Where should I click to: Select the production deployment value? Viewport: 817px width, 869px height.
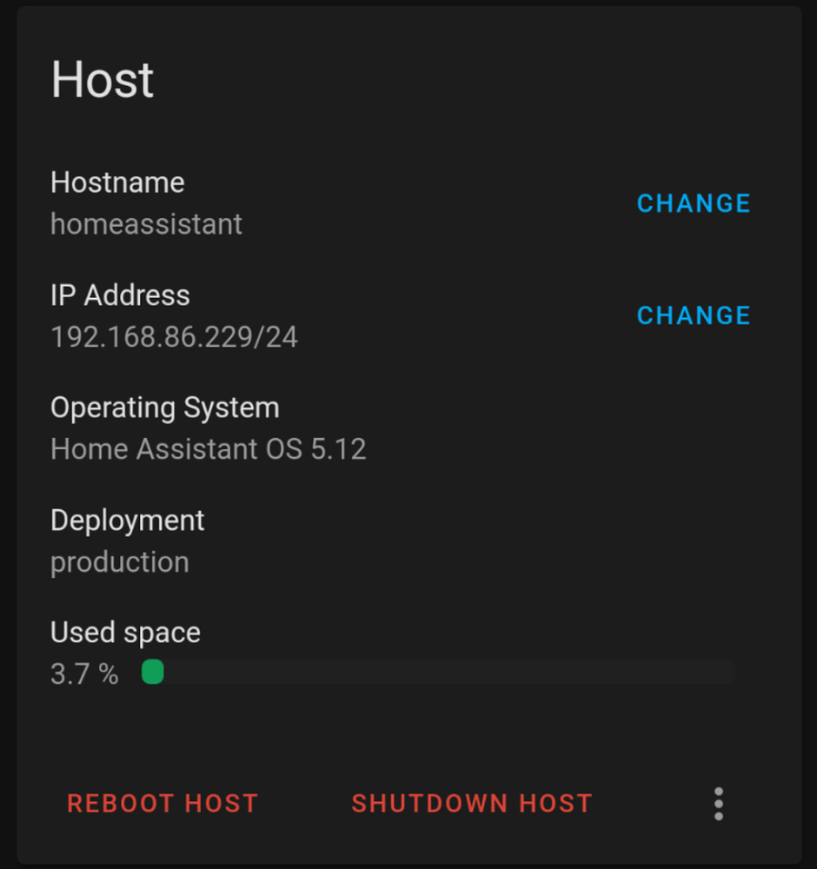pos(119,562)
